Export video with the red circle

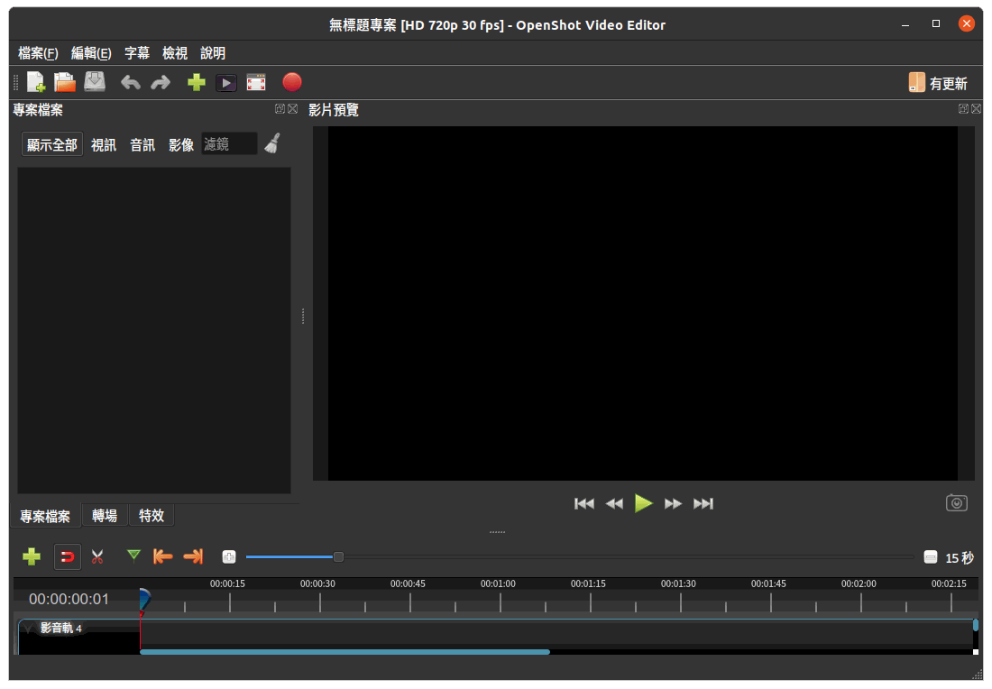tap(291, 82)
